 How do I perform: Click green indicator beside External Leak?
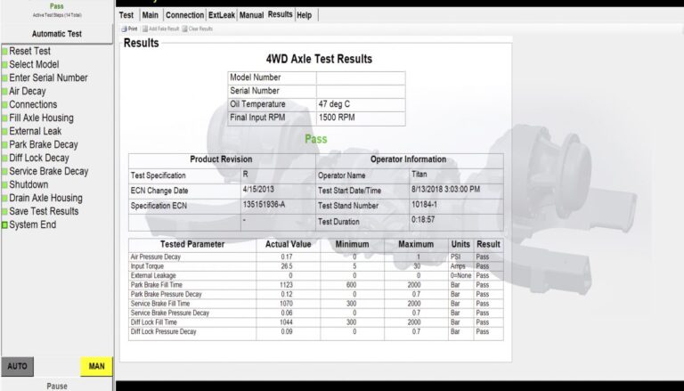4,132
